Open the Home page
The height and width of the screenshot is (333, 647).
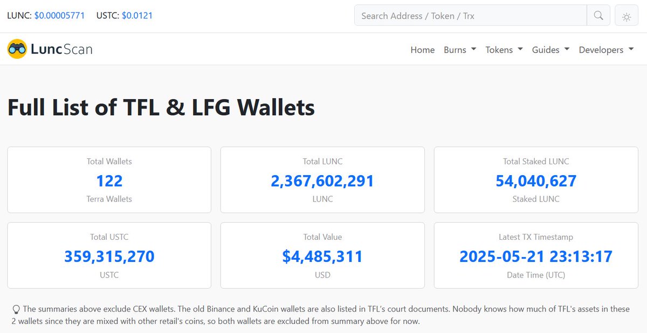click(423, 50)
